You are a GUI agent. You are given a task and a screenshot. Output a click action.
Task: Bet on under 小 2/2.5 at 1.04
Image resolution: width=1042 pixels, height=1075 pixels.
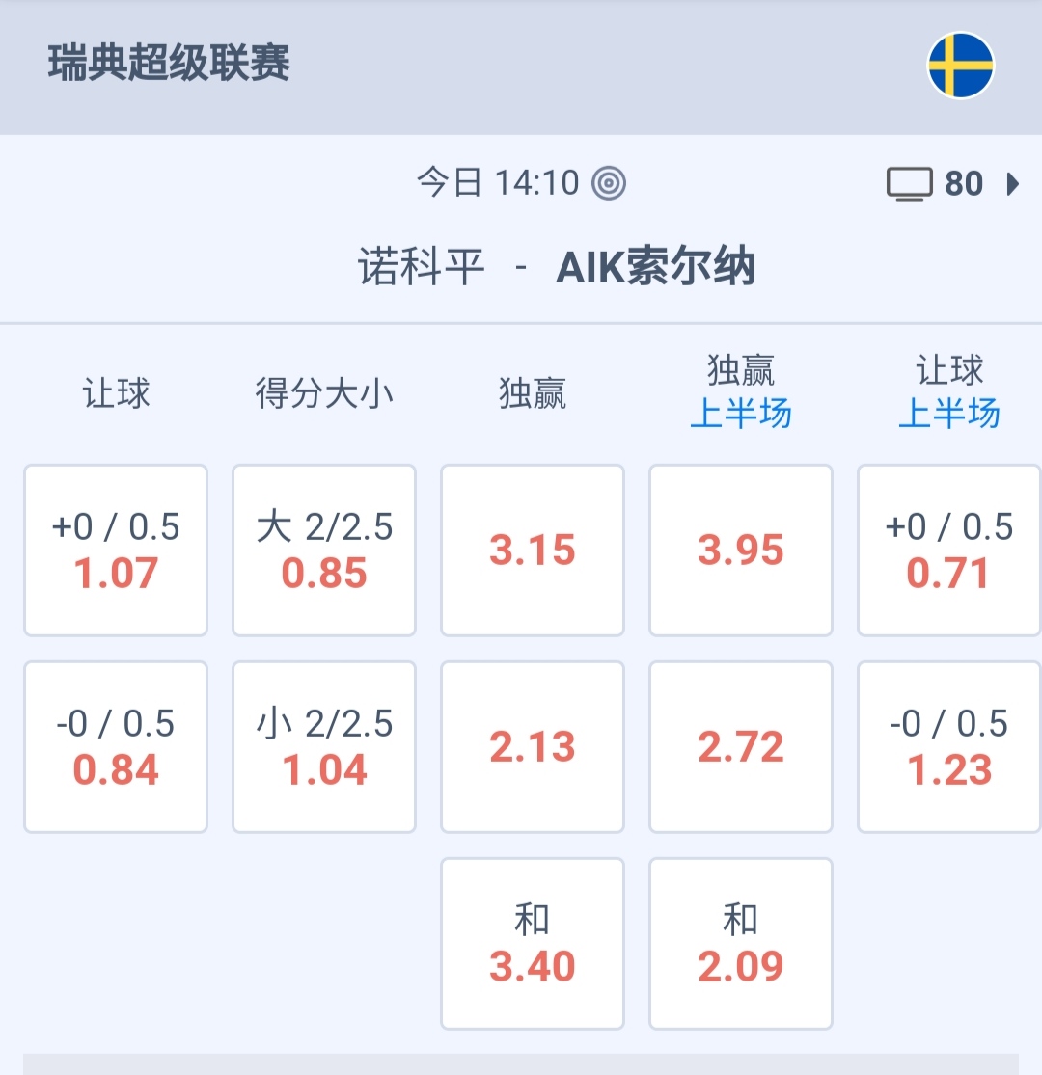point(324,747)
